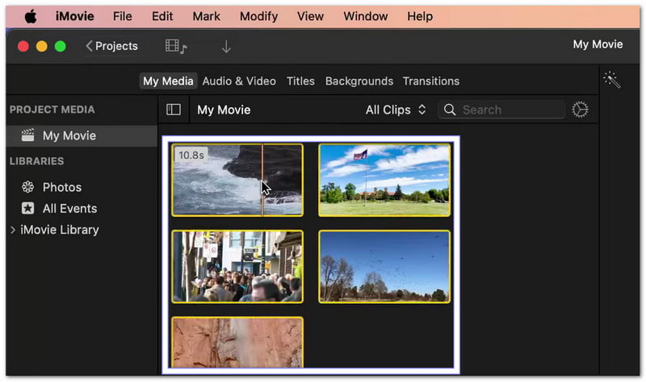Go back to Projects

(111, 46)
